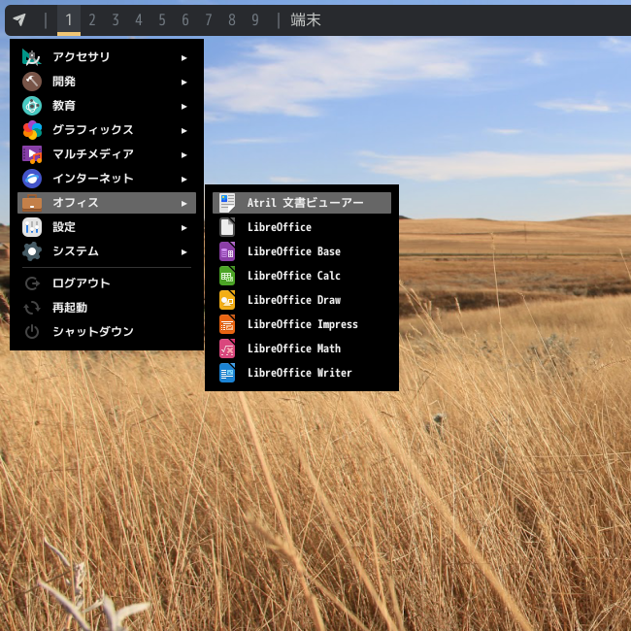Launch LibreOffice Base

[x=302, y=251]
